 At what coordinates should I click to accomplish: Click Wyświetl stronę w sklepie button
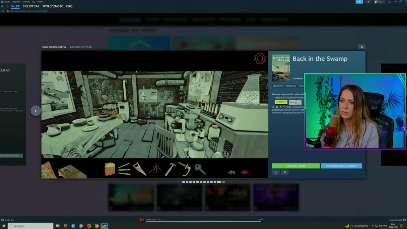(341, 166)
